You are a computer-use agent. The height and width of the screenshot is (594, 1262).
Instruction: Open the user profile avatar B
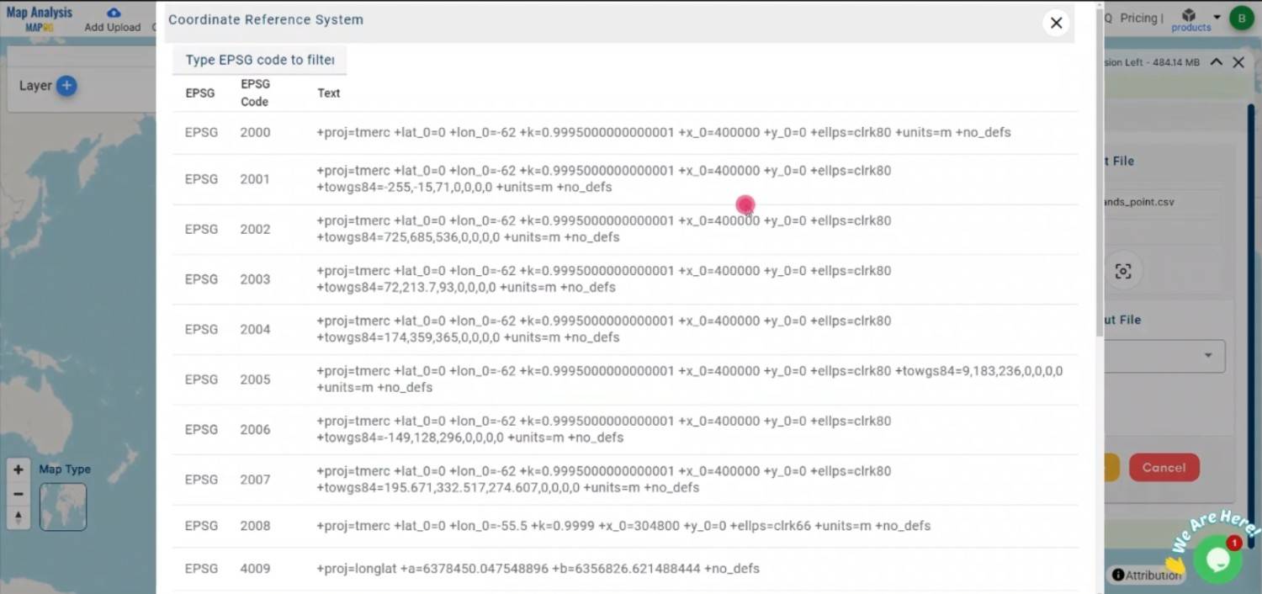[x=1242, y=19]
